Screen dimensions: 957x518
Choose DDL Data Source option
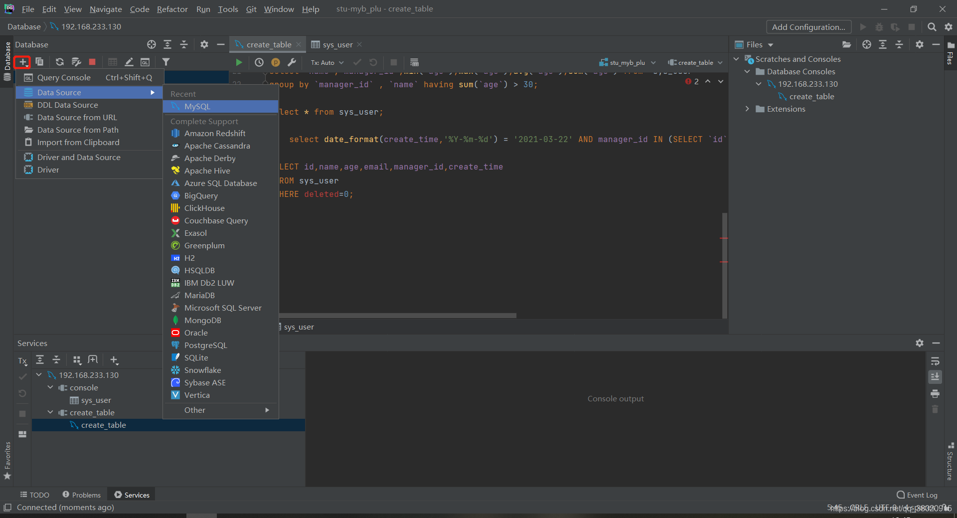tap(90, 105)
